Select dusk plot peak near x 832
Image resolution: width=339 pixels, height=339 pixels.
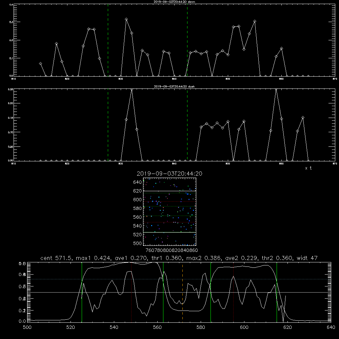point(132,89)
